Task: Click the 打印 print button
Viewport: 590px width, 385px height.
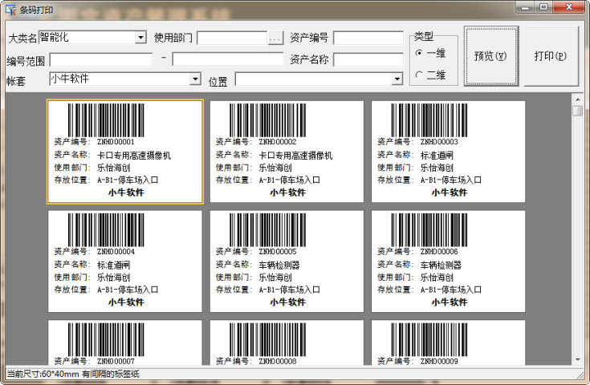Action: pyautogui.click(x=550, y=56)
